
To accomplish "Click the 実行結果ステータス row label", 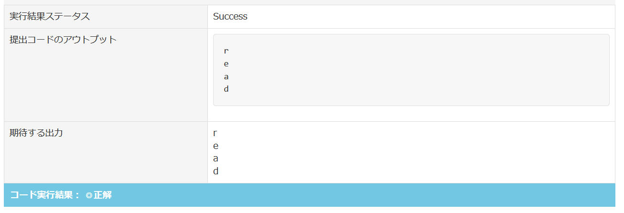I will click(50, 17).
